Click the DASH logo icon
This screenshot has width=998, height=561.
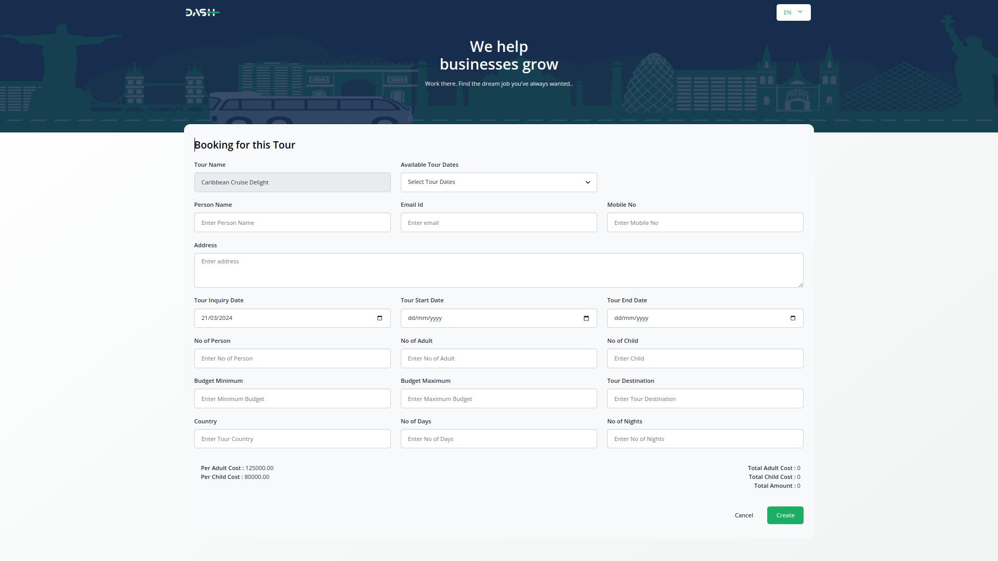pos(202,12)
